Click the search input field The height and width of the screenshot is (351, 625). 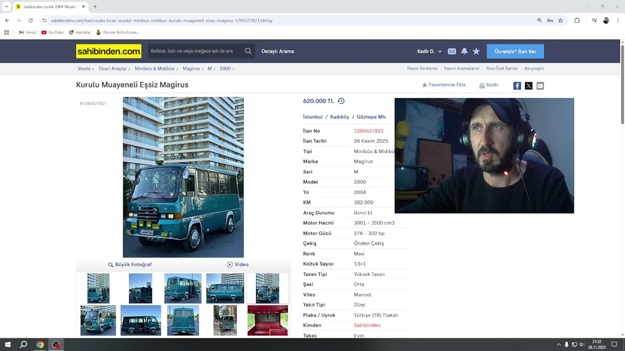[x=195, y=51]
